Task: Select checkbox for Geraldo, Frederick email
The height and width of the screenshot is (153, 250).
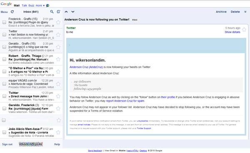Action: (x=4, y=108)
